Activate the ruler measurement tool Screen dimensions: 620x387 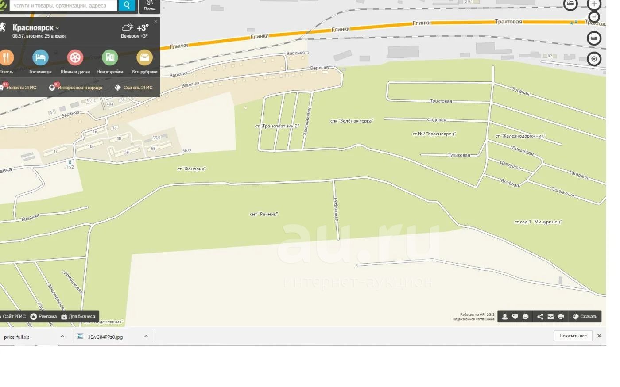click(x=594, y=38)
